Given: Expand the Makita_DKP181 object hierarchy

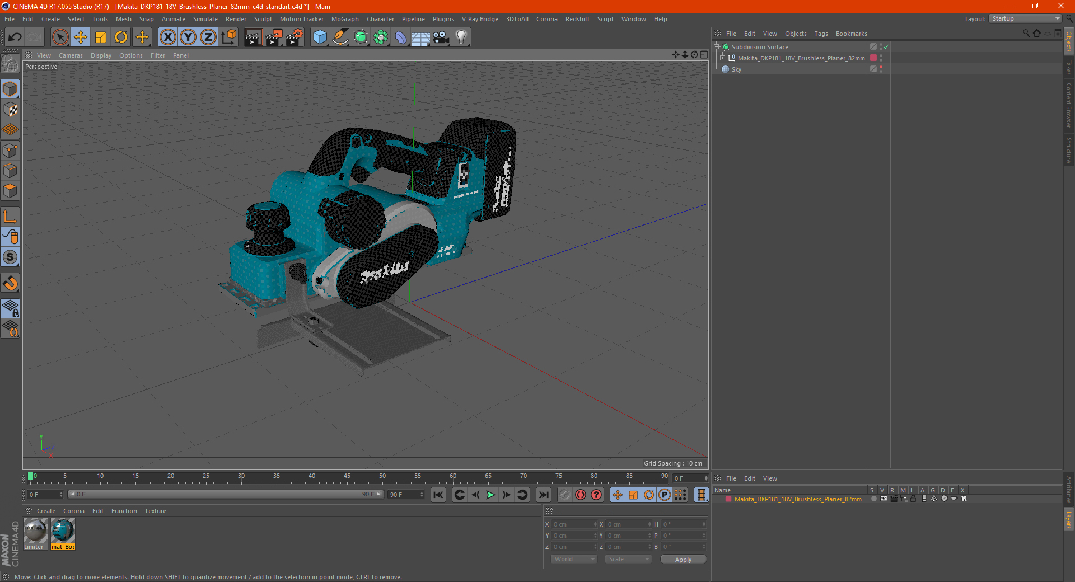Looking at the screenshot, I should [723, 58].
